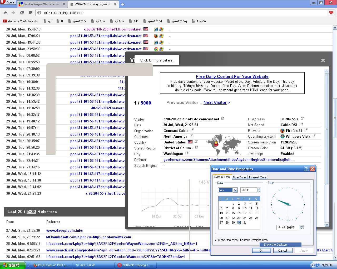Image resolution: width=337 pixels, height=269 pixels.
Task: Switch to the Internet Time tab
Action: click(x=257, y=177)
